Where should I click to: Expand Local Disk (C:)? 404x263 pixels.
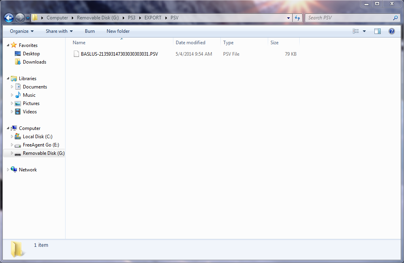[12, 137]
